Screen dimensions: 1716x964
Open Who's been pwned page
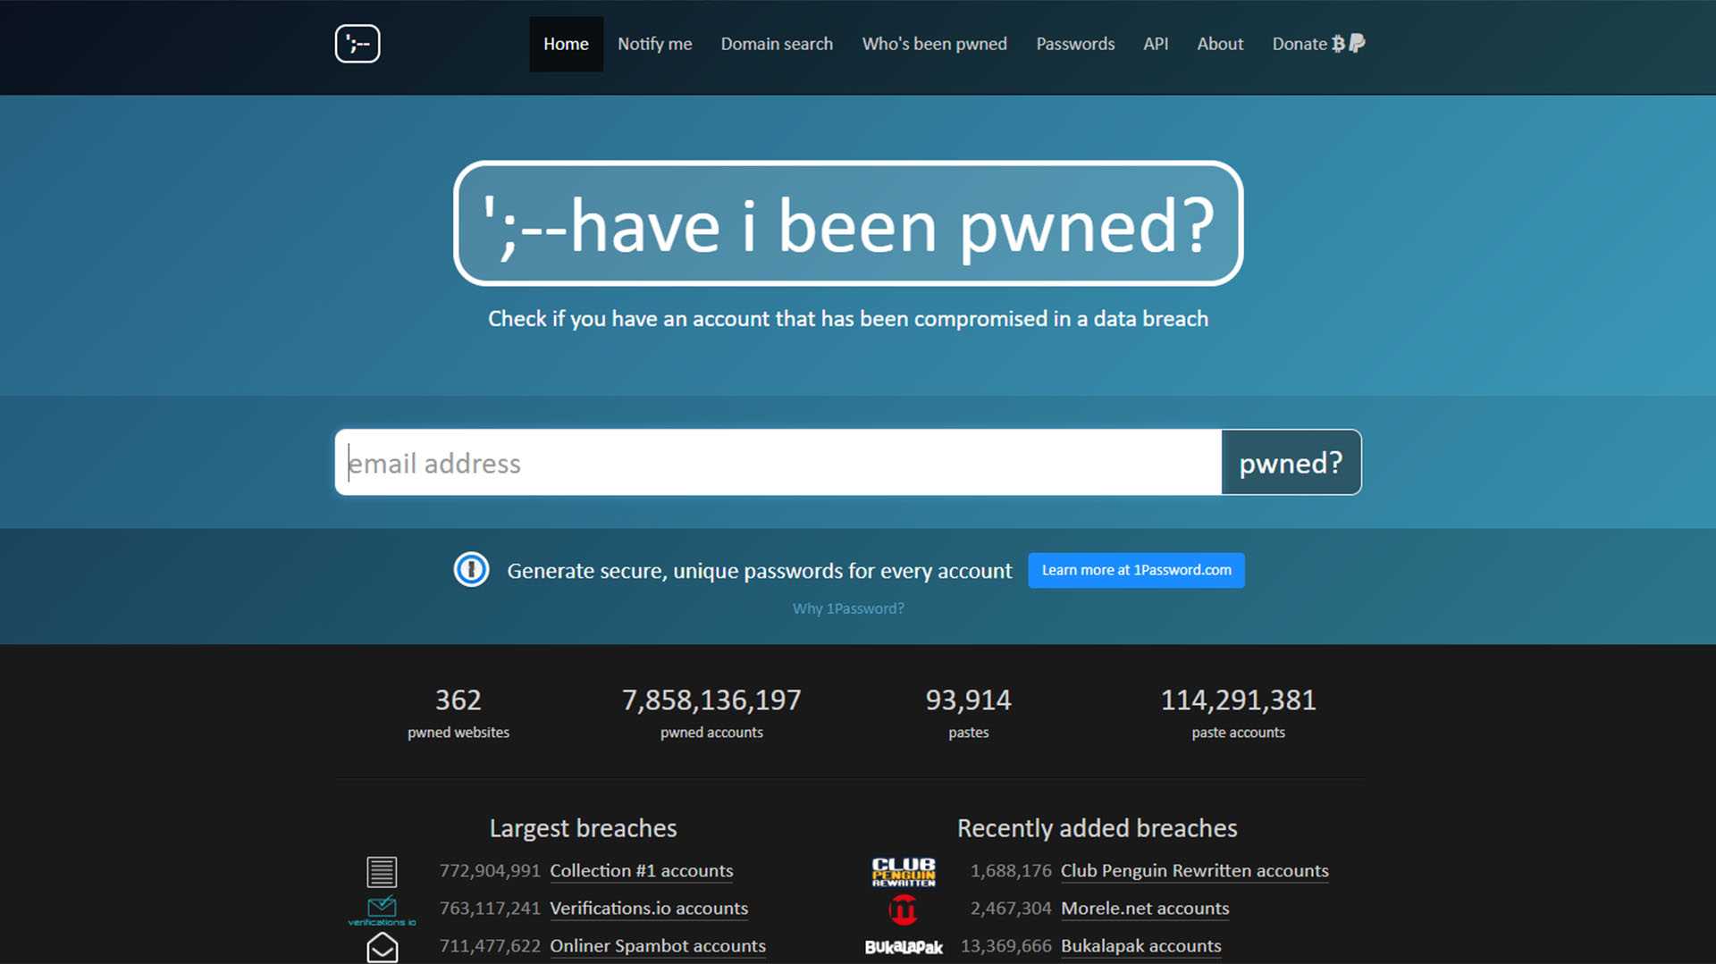934,44
